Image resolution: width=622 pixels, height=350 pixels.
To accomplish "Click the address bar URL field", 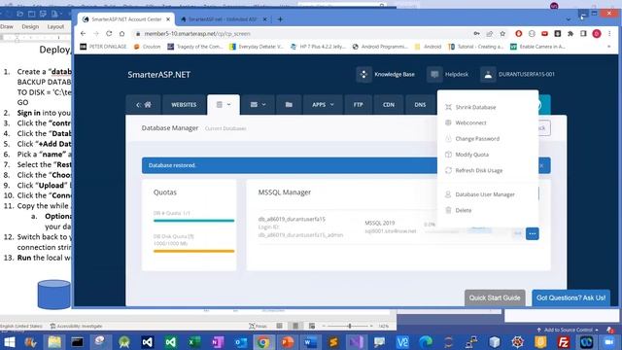I will pos(301,34).
